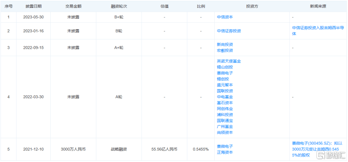Open the 新尚投资 investor link
This screenshot has height=162, width=348.
(225, 45)
